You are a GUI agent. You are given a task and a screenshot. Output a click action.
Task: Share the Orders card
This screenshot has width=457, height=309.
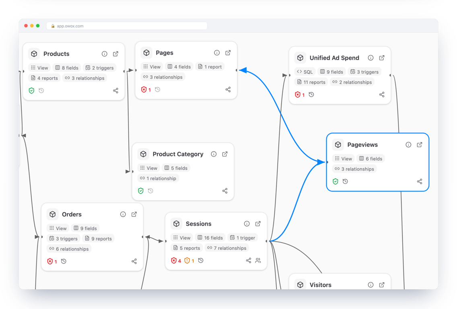coord(134,261)
